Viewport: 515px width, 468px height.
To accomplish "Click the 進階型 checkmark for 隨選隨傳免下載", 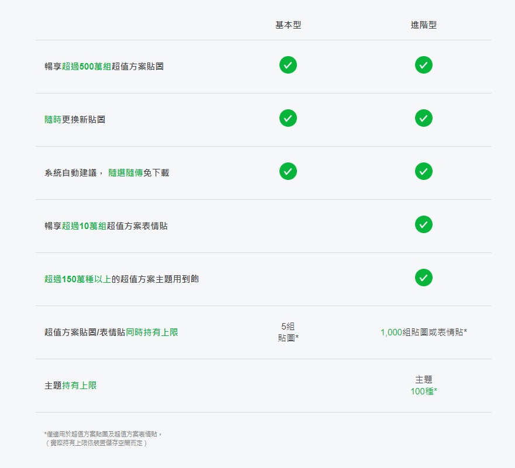I will click(424, 171).
